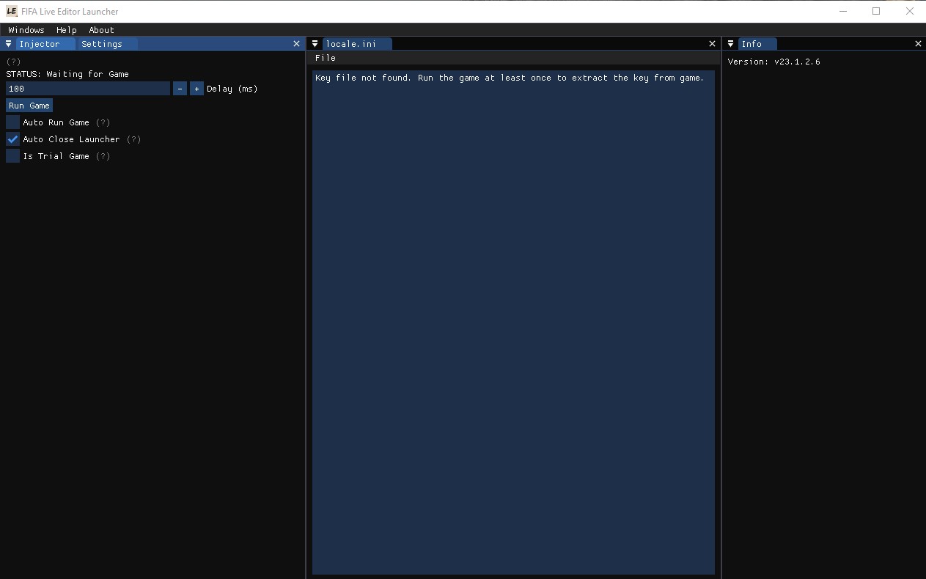Click the help marker beside Auto Run Game

tap(103, 122)
